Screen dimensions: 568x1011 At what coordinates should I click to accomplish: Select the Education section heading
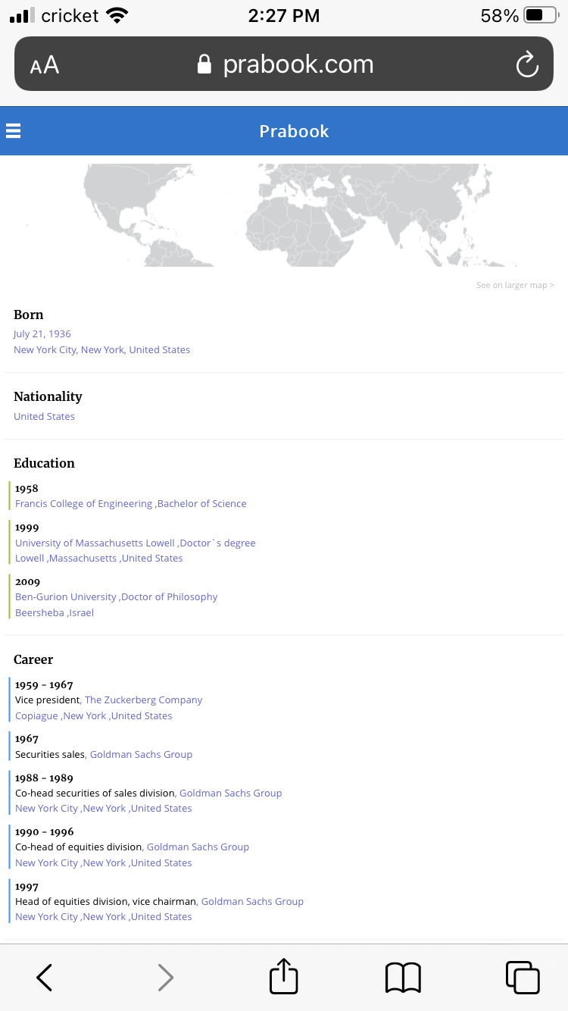click(x=44, y=463)
